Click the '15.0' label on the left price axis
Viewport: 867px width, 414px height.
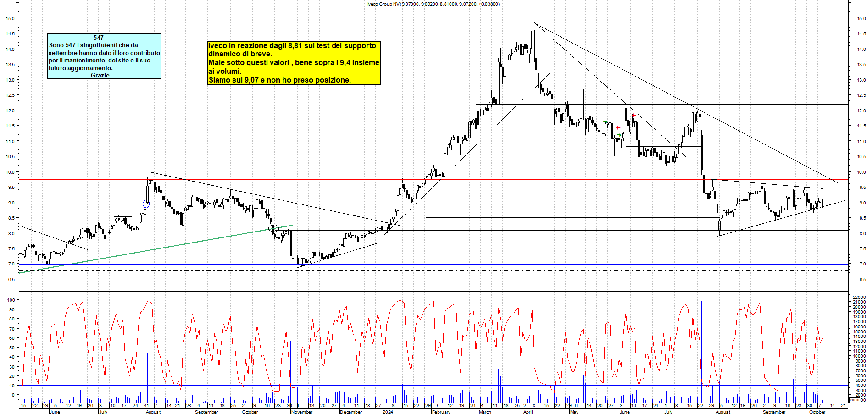point(10,18)
